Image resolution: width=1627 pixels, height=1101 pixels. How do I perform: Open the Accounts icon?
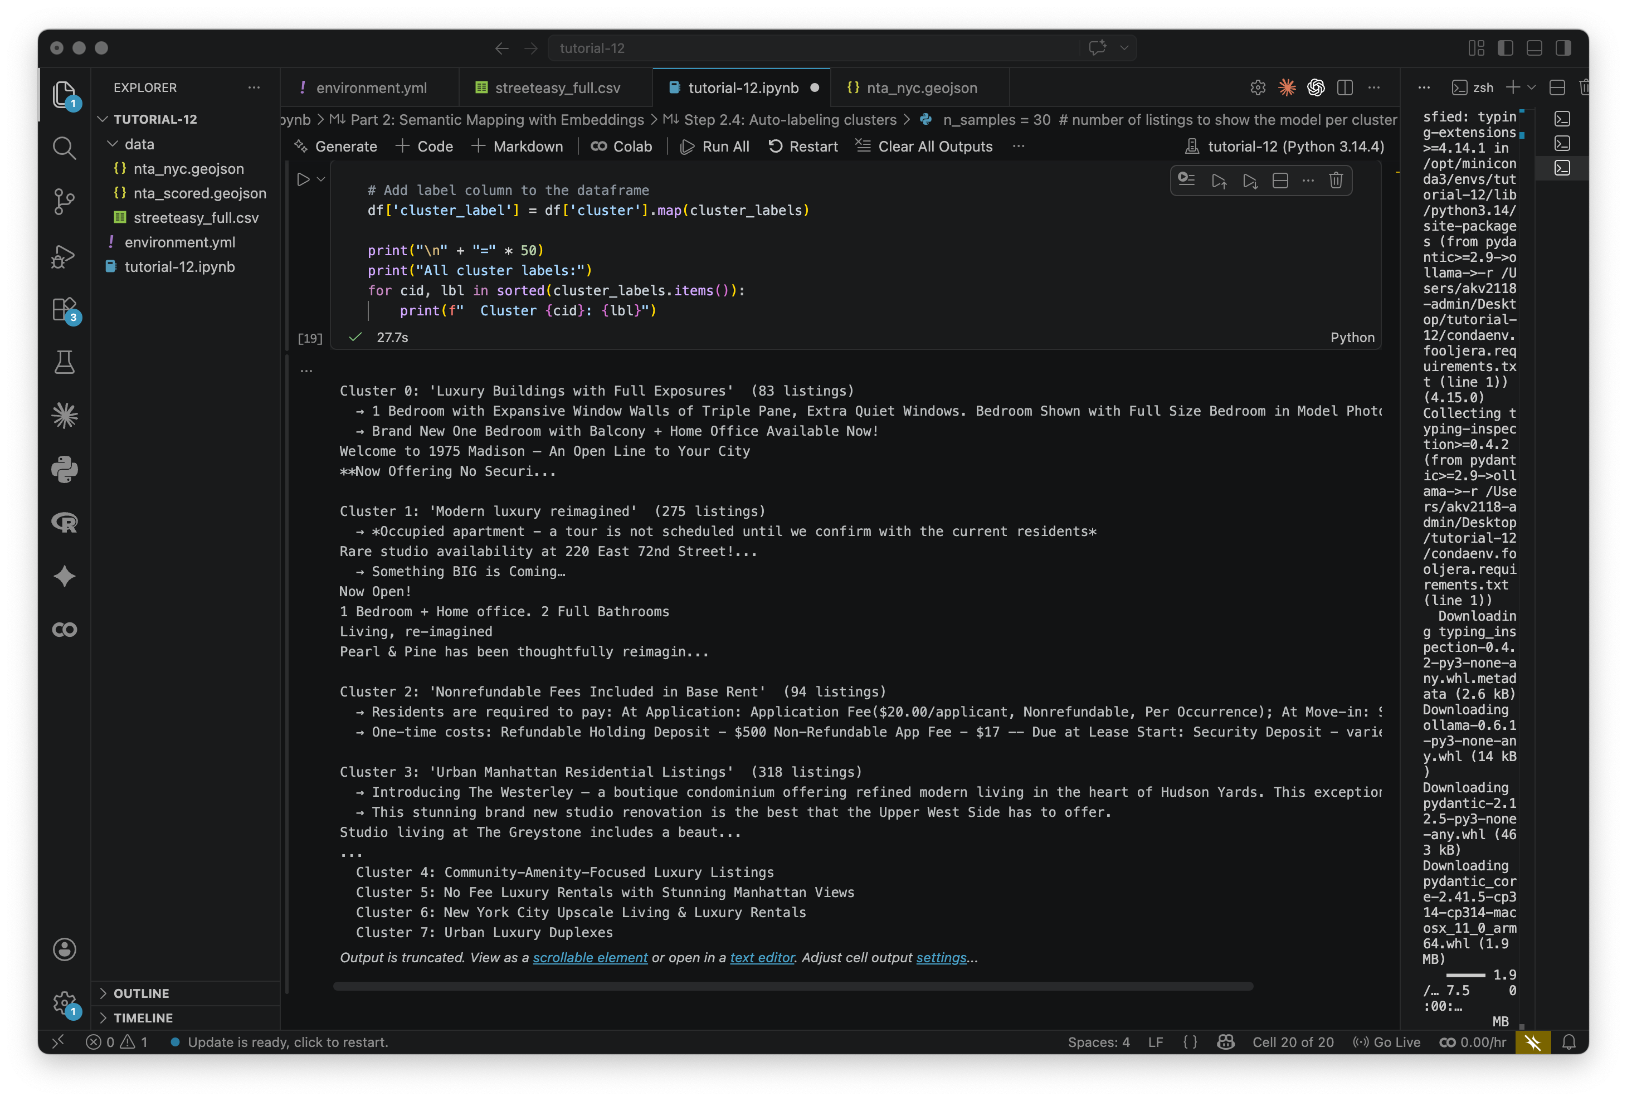point(65,949)
